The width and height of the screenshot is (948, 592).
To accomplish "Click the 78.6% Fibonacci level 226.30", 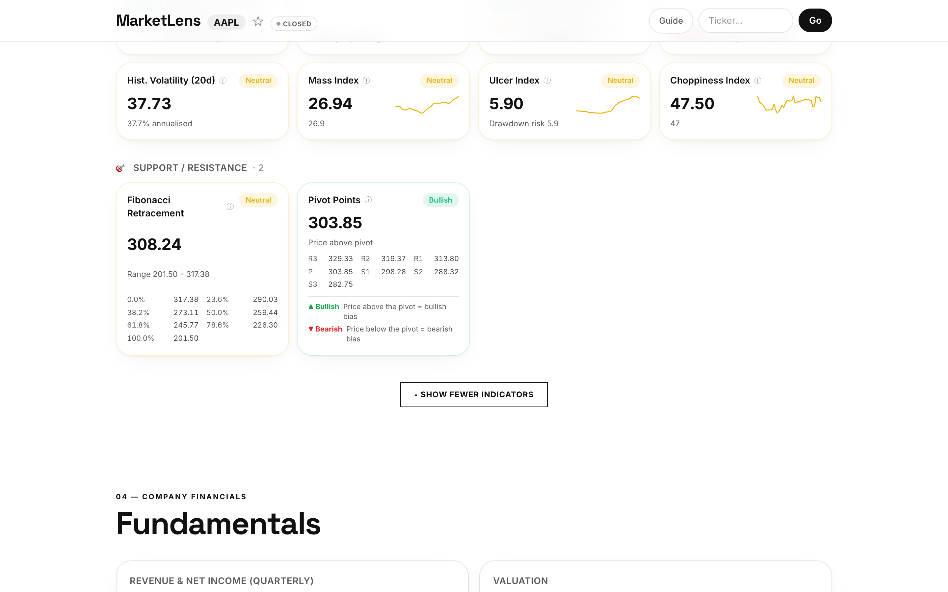I will 265,325.
